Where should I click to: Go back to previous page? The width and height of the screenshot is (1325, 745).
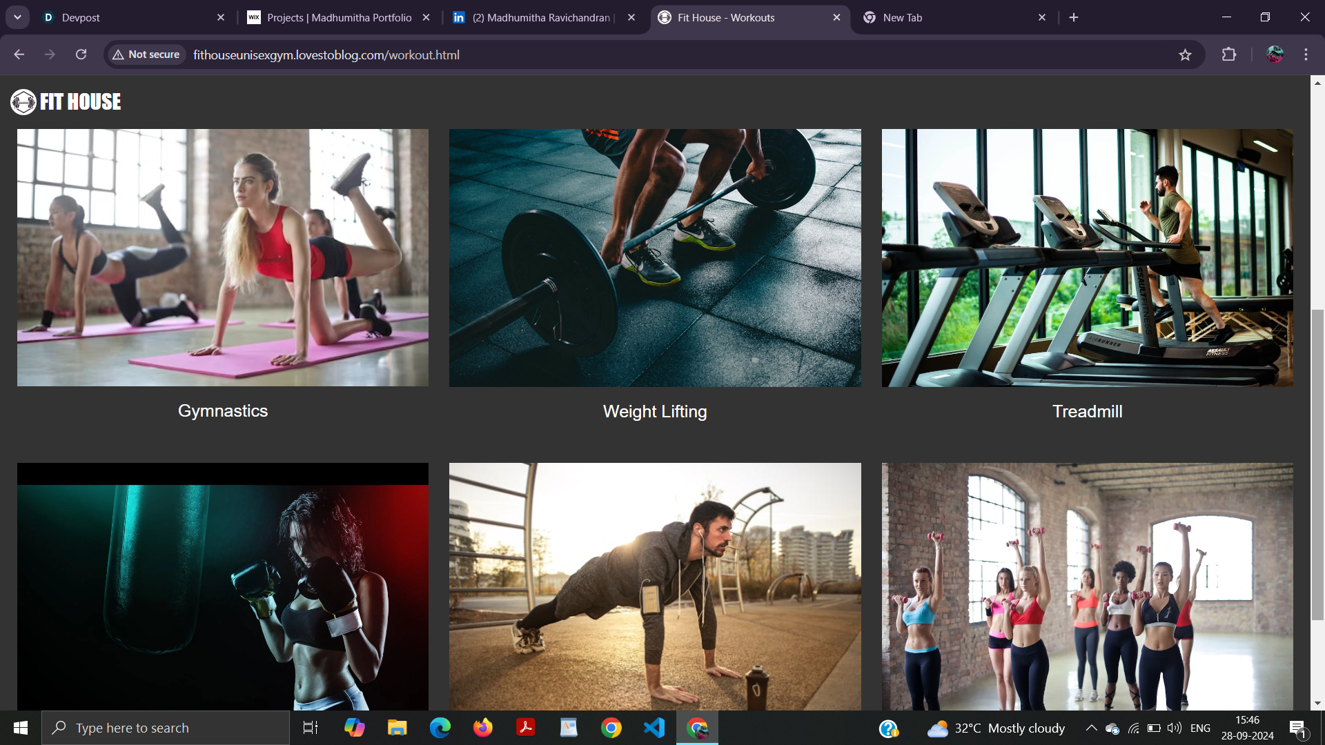coord(19,54)
